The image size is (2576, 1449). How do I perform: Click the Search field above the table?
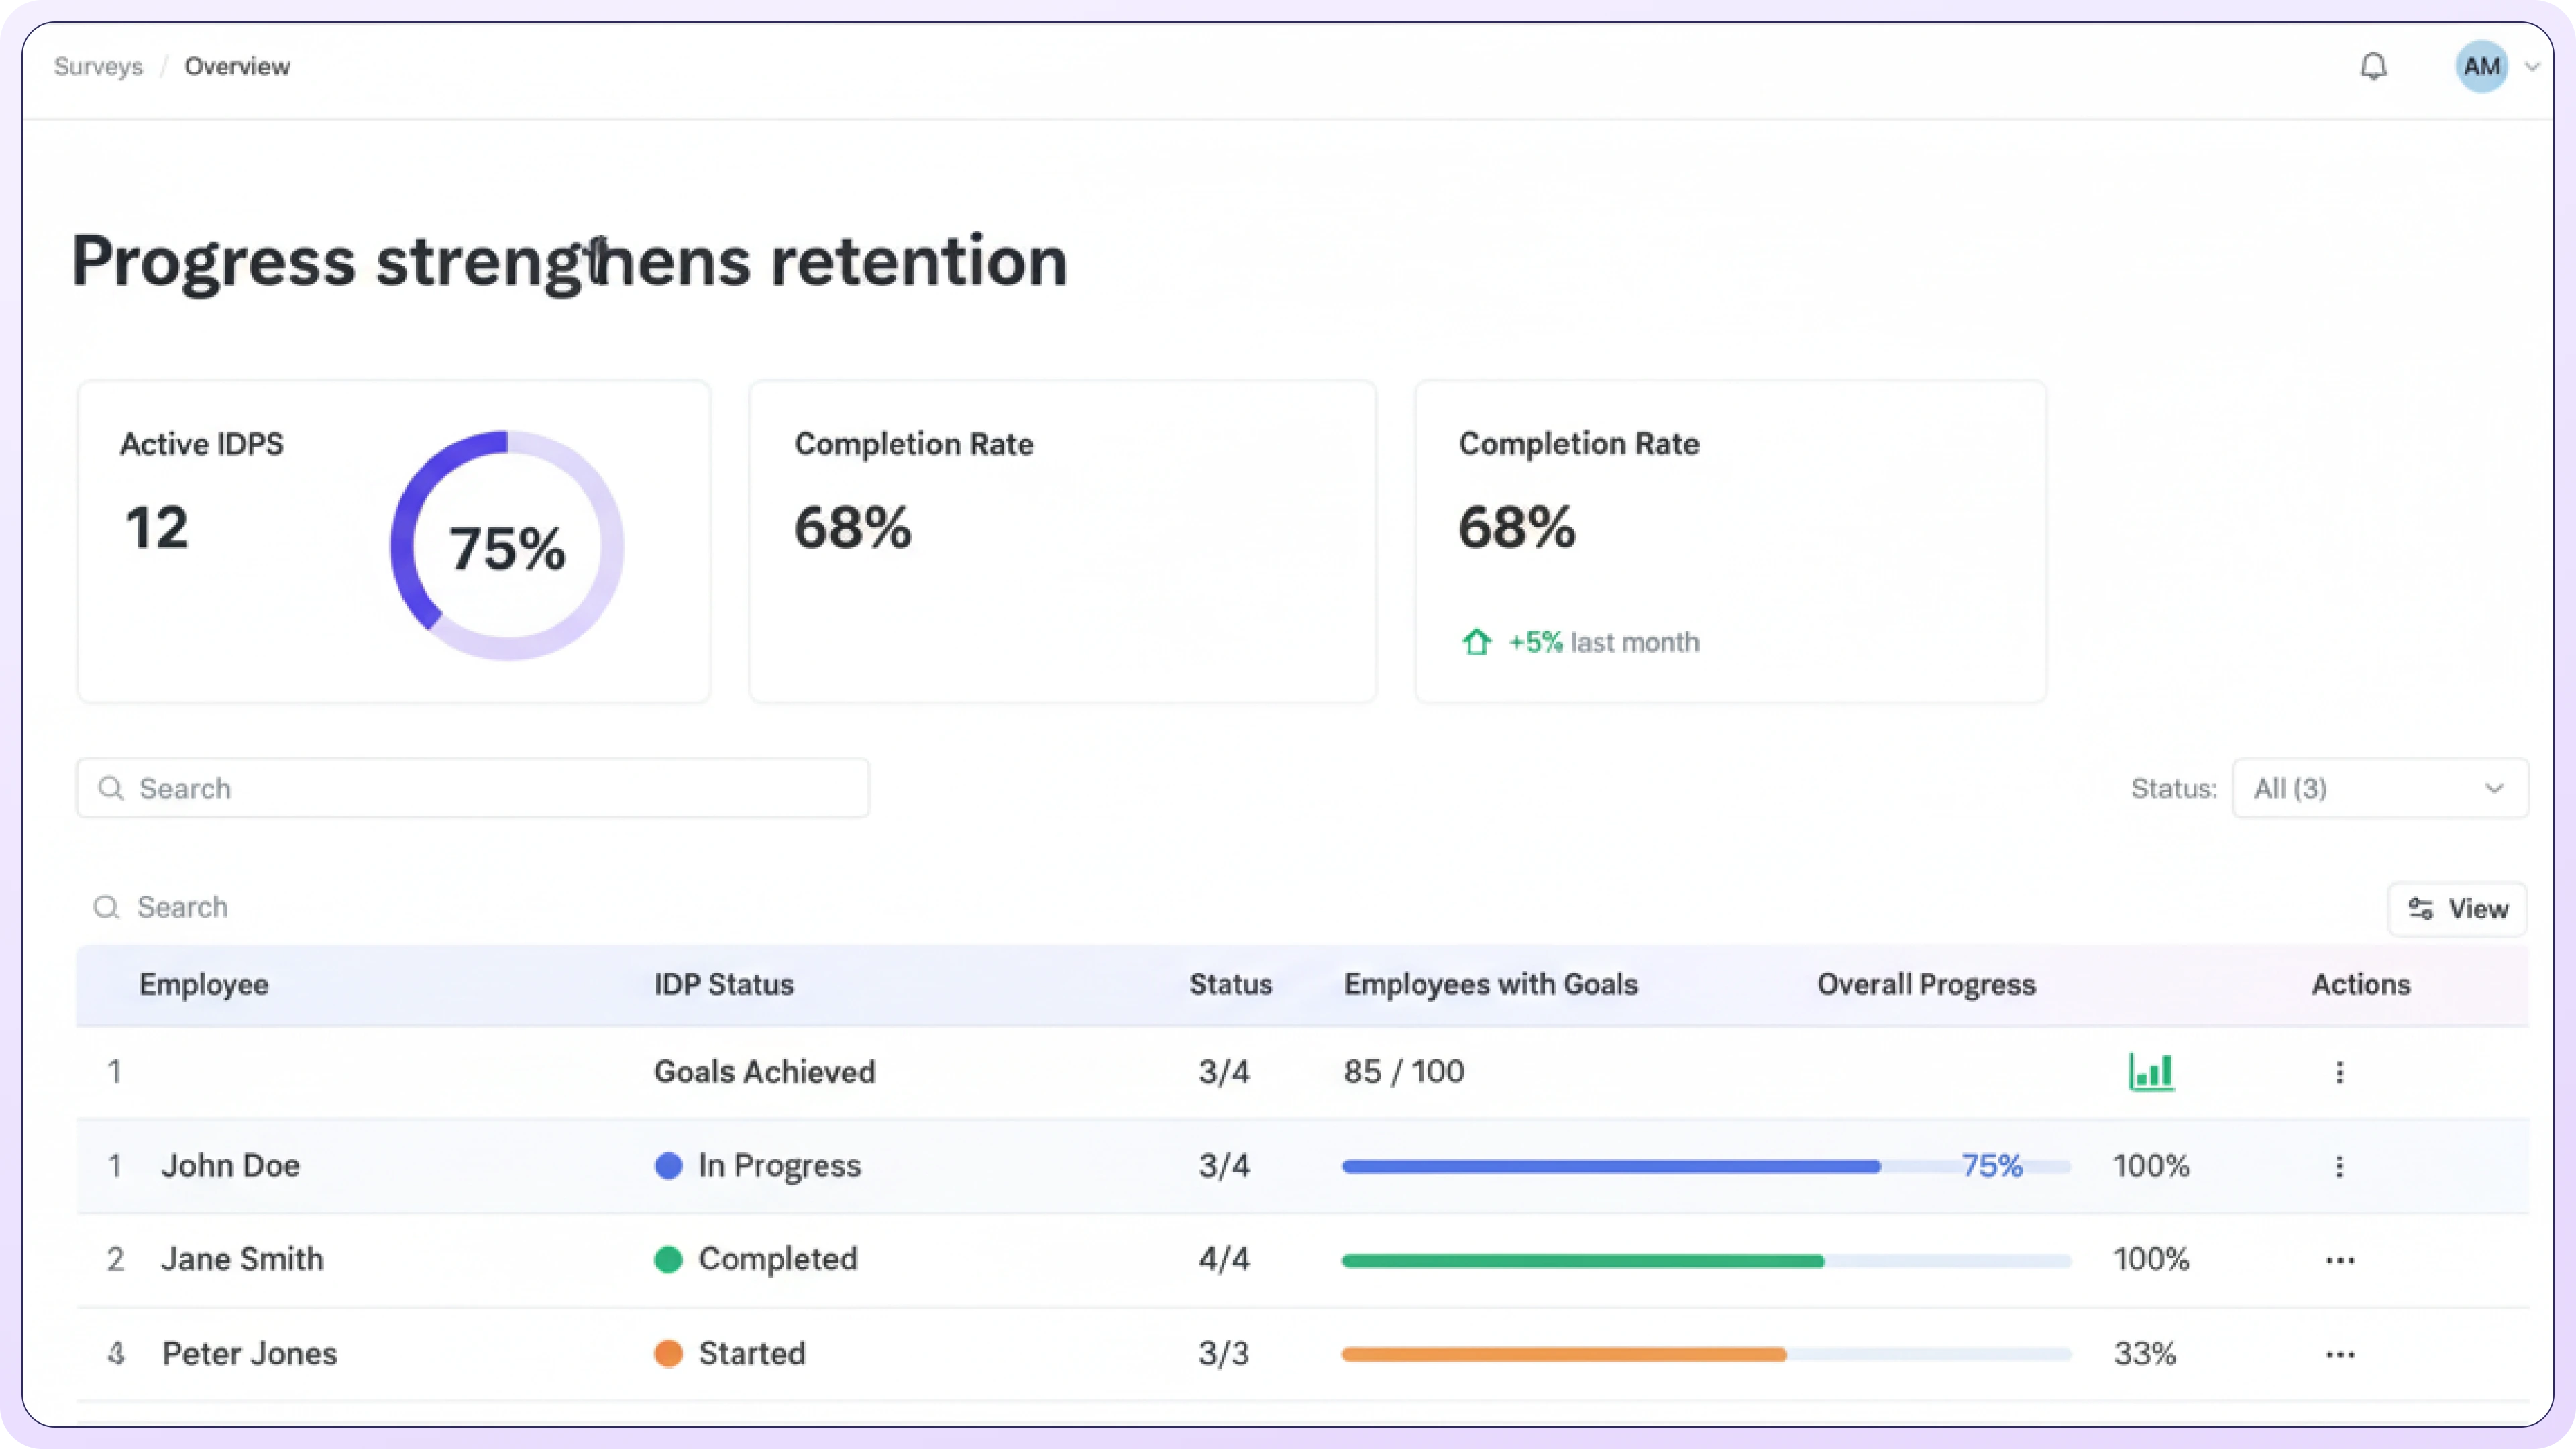click(x=182, y=907)
